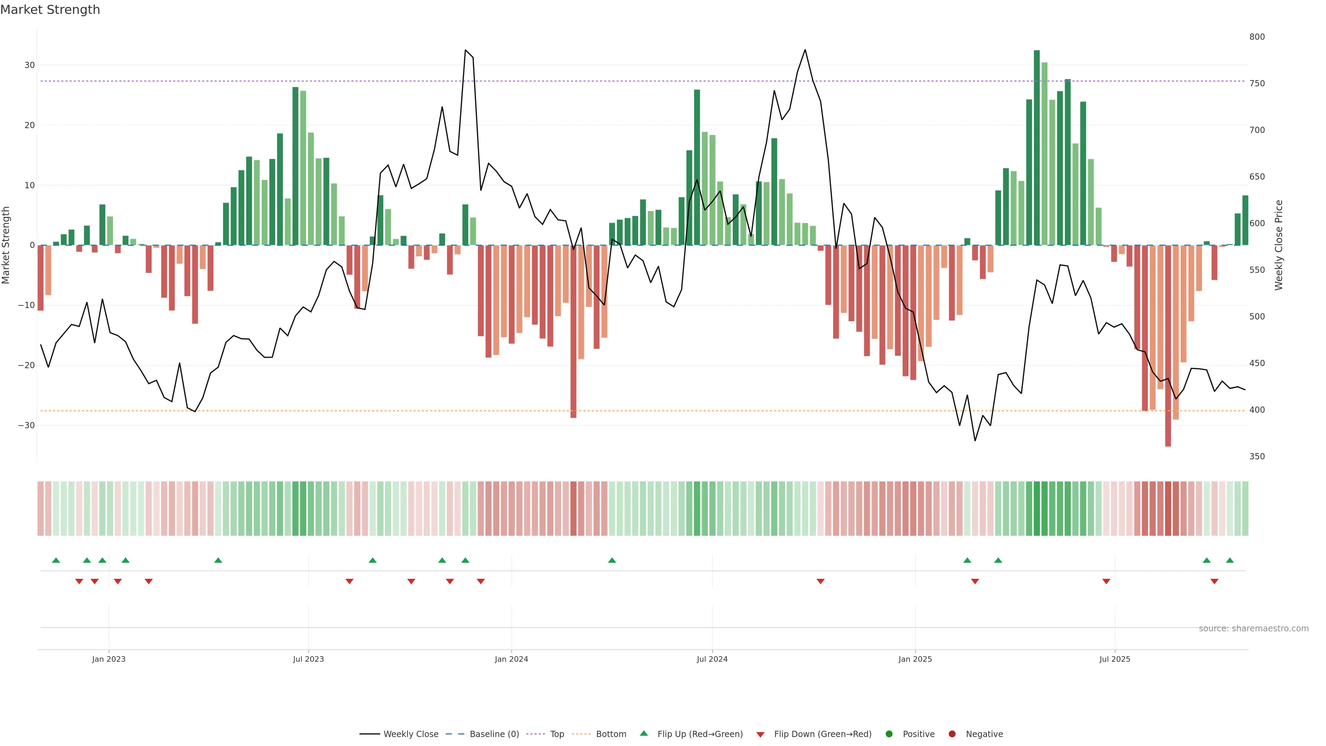Select the leftmost Flip Up triangle marker

click(56, 560)
